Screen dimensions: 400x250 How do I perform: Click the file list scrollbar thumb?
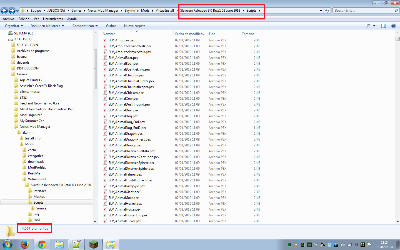(x=398, y=39)
